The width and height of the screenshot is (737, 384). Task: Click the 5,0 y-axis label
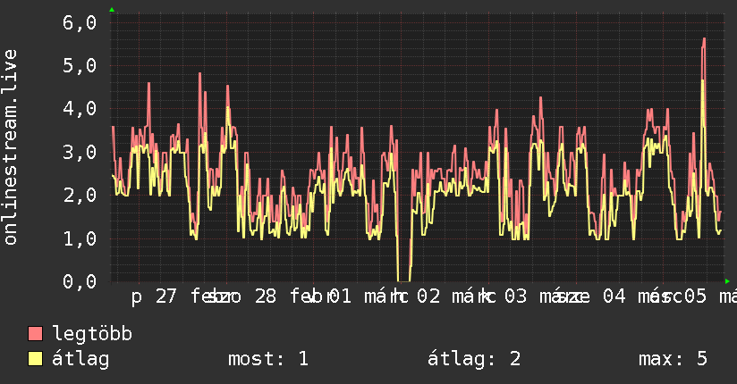click(x=80, y=66)
